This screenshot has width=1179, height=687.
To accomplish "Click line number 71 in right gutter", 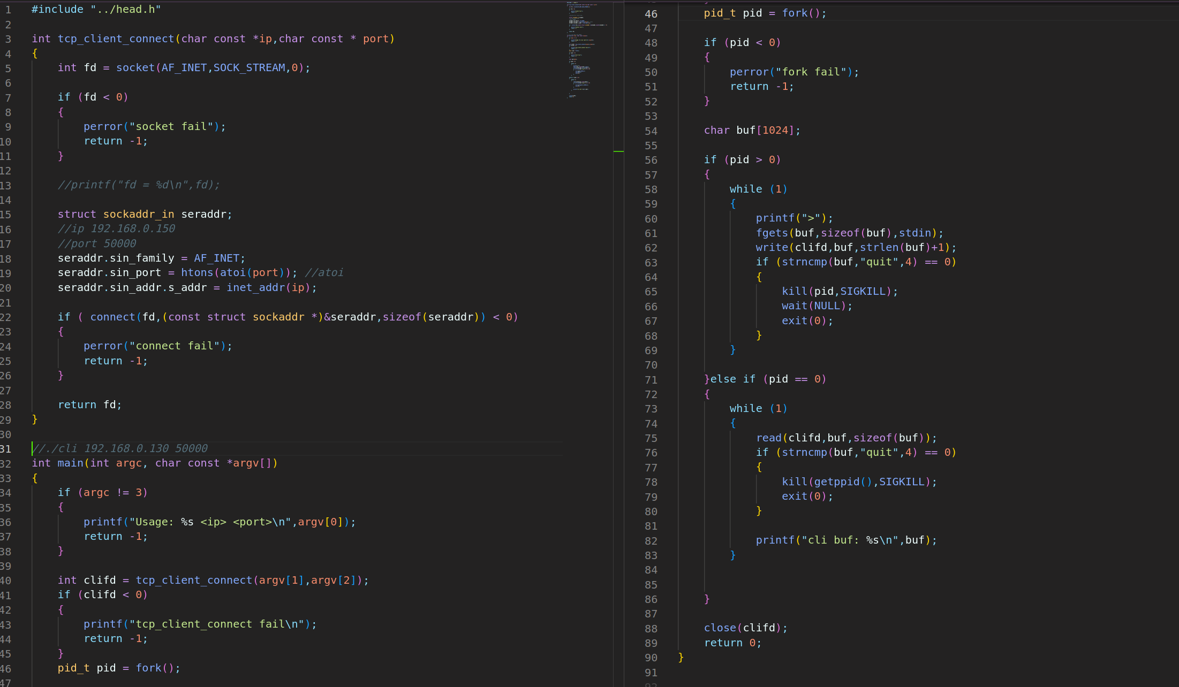I will [651, 380].
